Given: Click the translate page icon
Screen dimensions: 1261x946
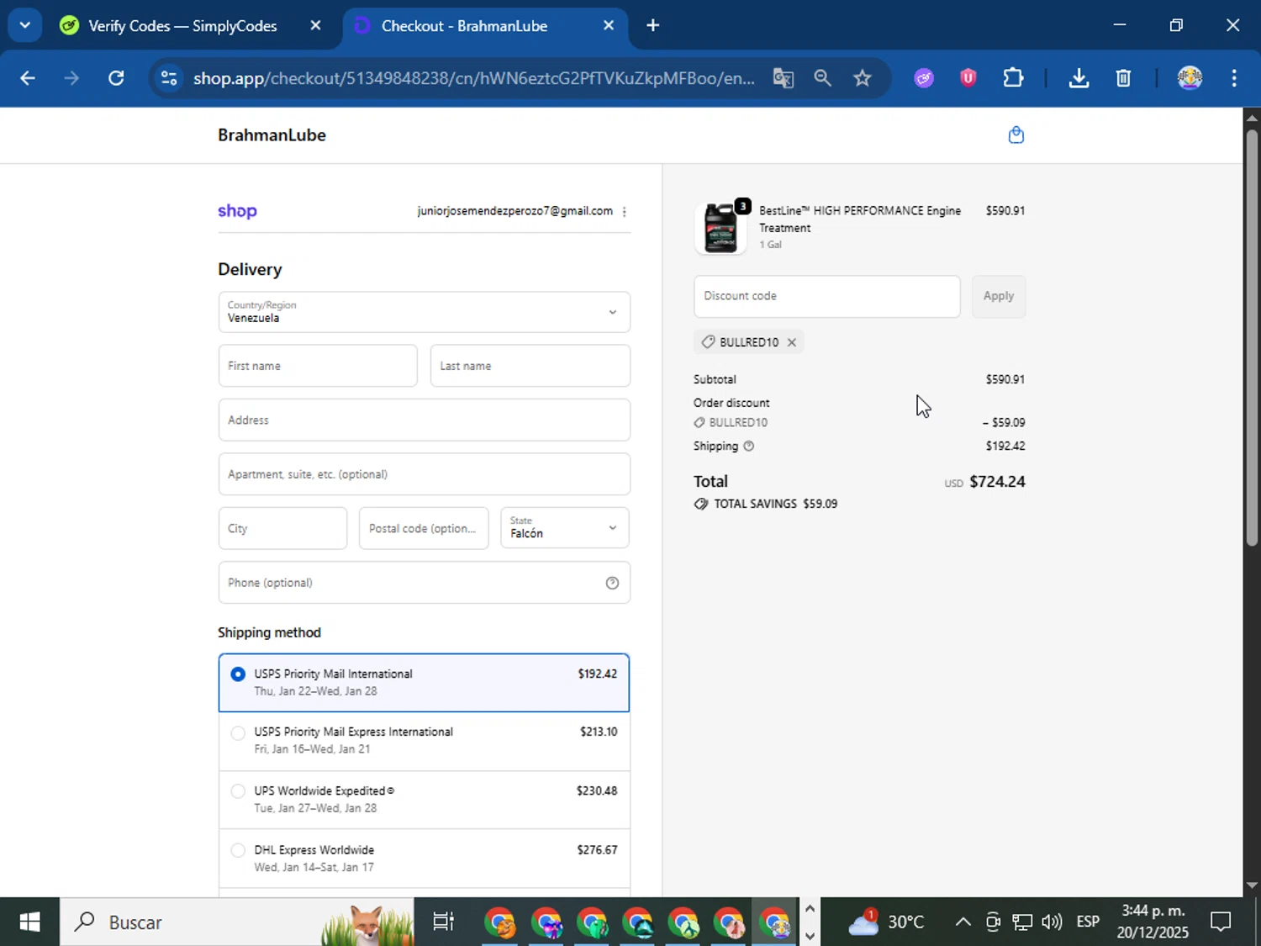Looking at the screenshot, I should (x=783, y=78).
